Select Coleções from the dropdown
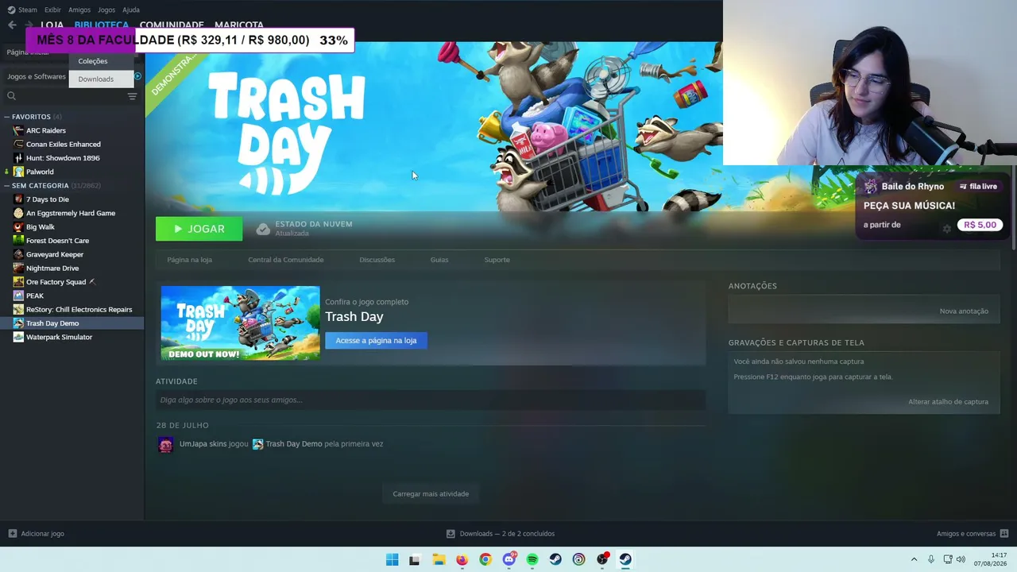 101,61
